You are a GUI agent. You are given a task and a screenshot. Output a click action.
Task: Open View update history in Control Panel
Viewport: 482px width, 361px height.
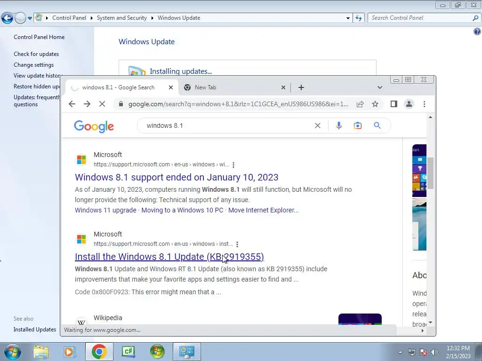[x=38, y=76]
